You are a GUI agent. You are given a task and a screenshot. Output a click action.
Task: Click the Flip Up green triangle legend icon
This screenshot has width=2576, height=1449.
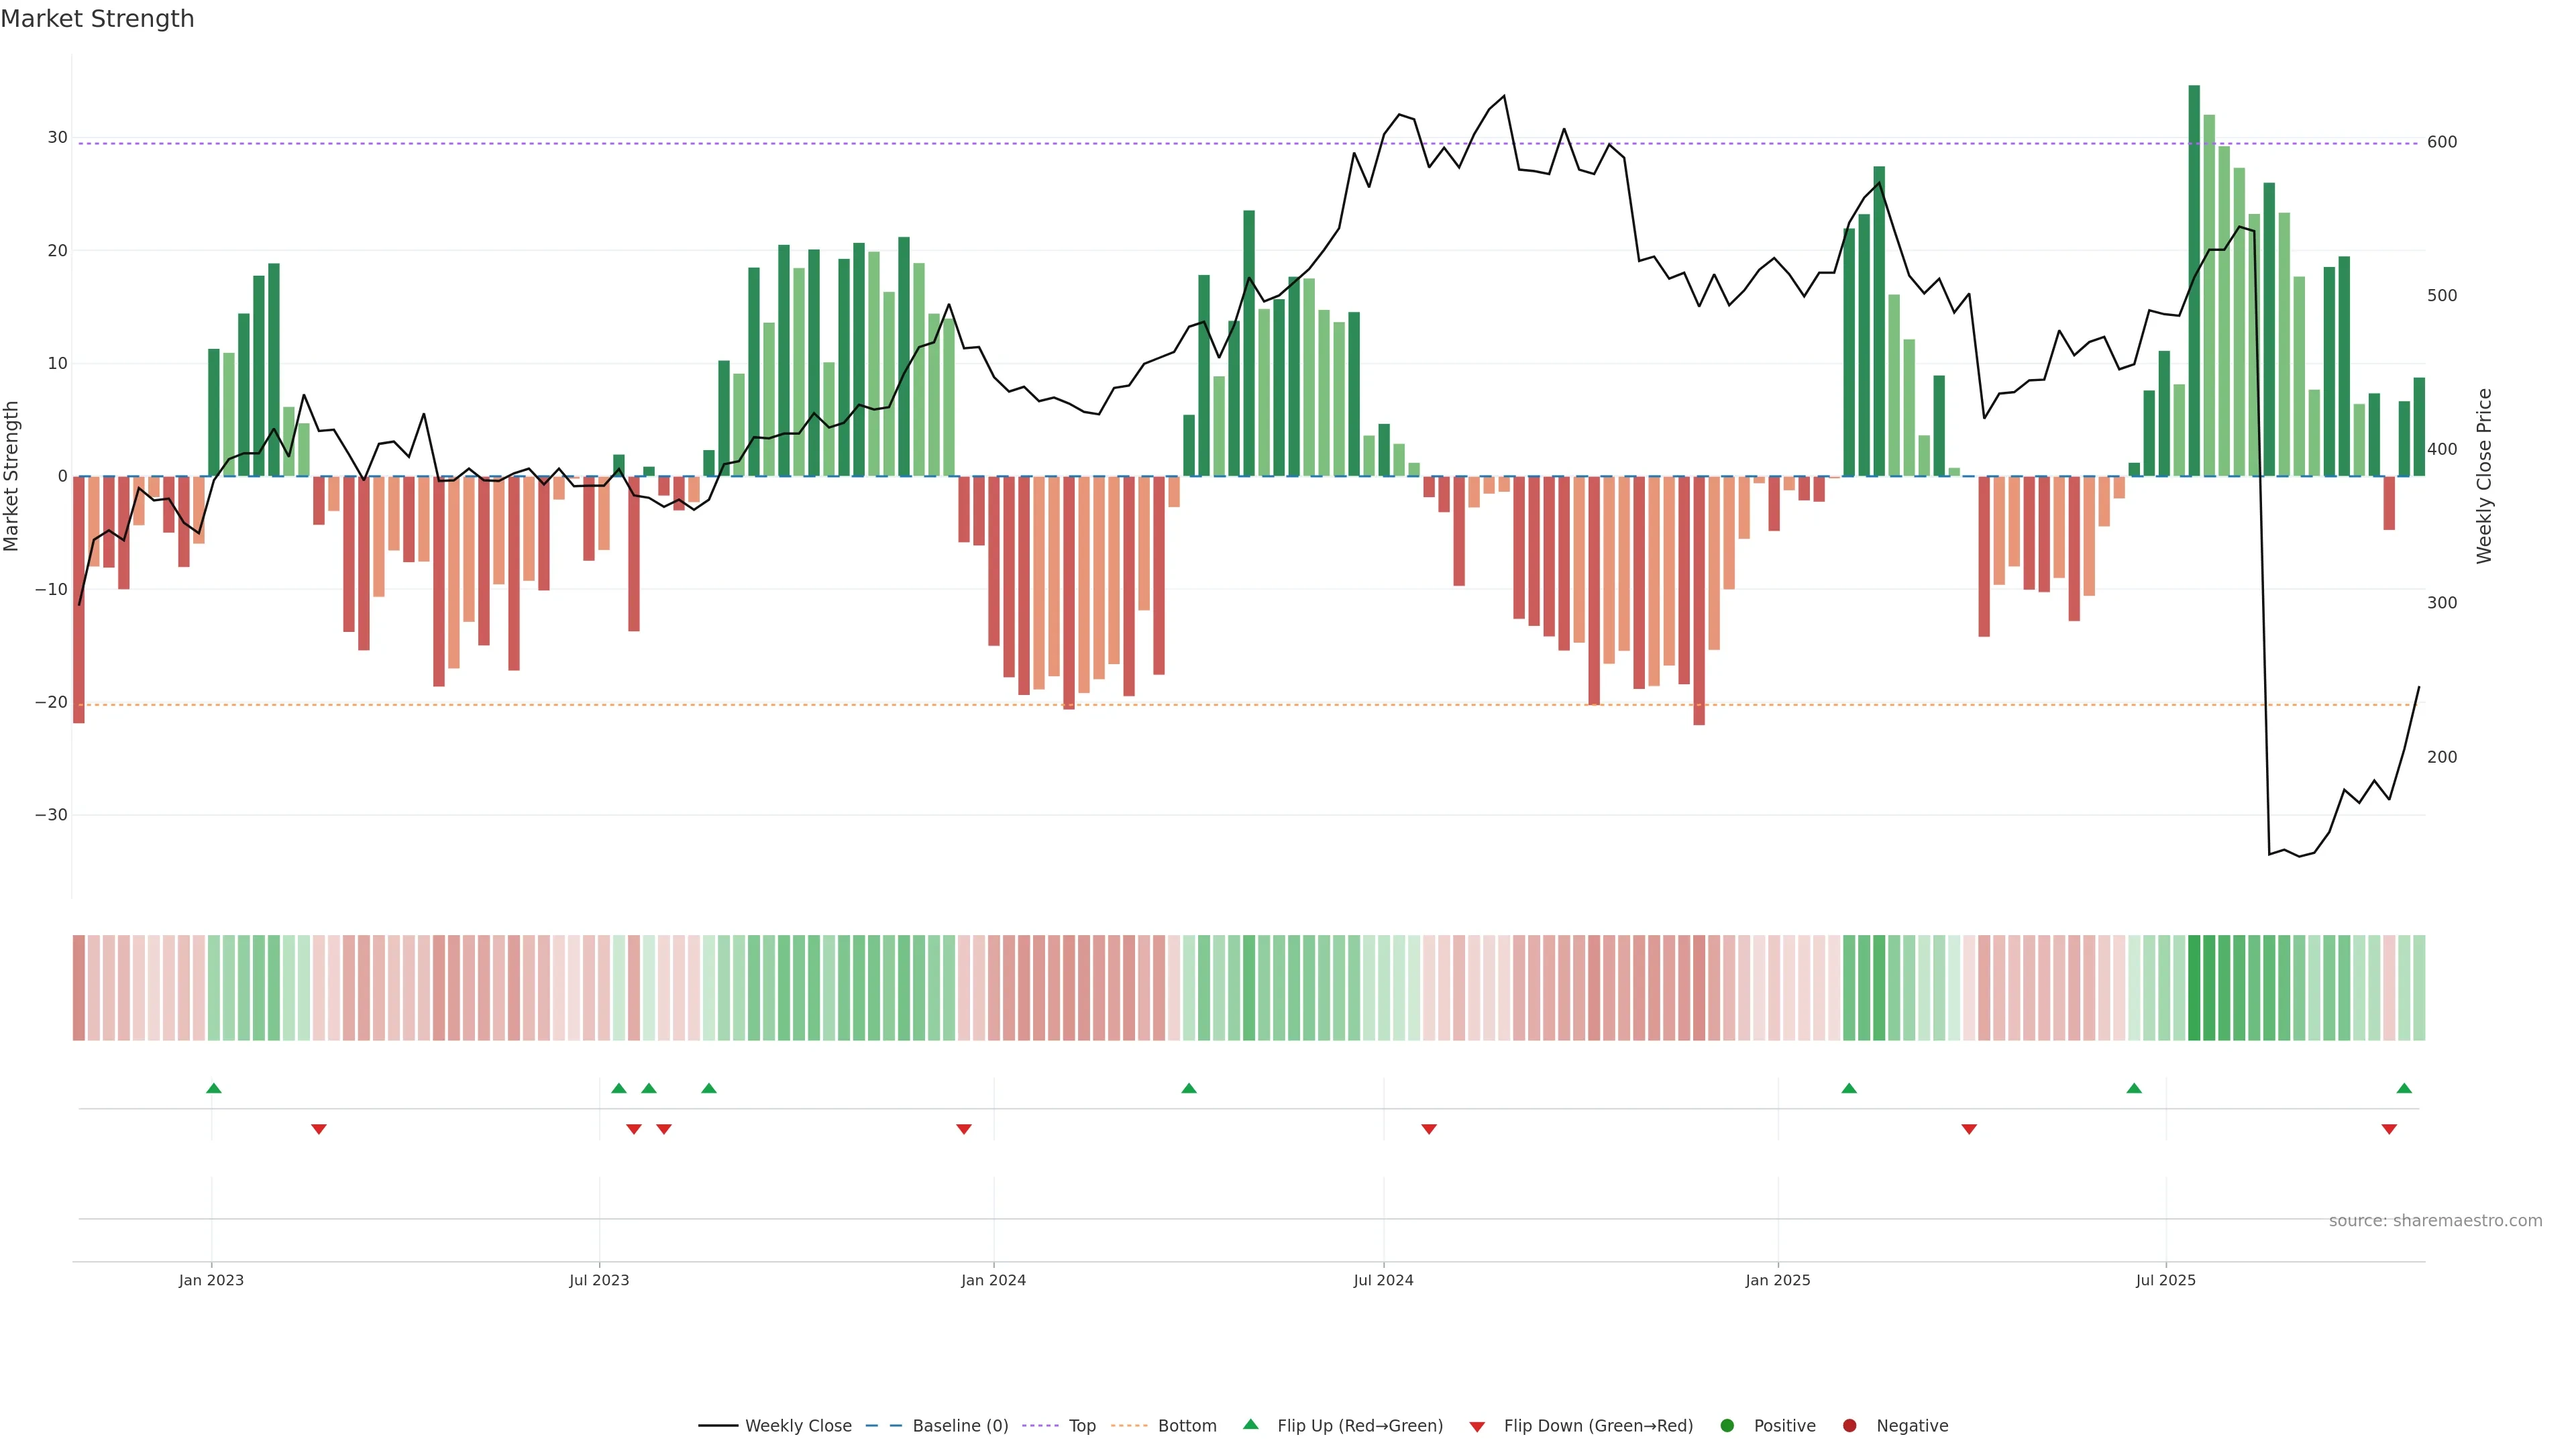1250,1424
